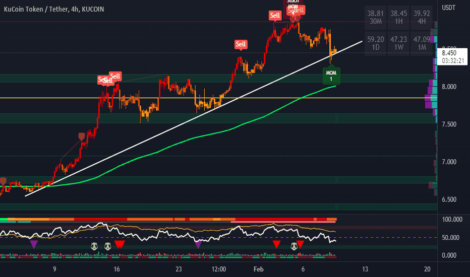Click the 7.500 price axis label
470x277 pixels.
[449, 124]
